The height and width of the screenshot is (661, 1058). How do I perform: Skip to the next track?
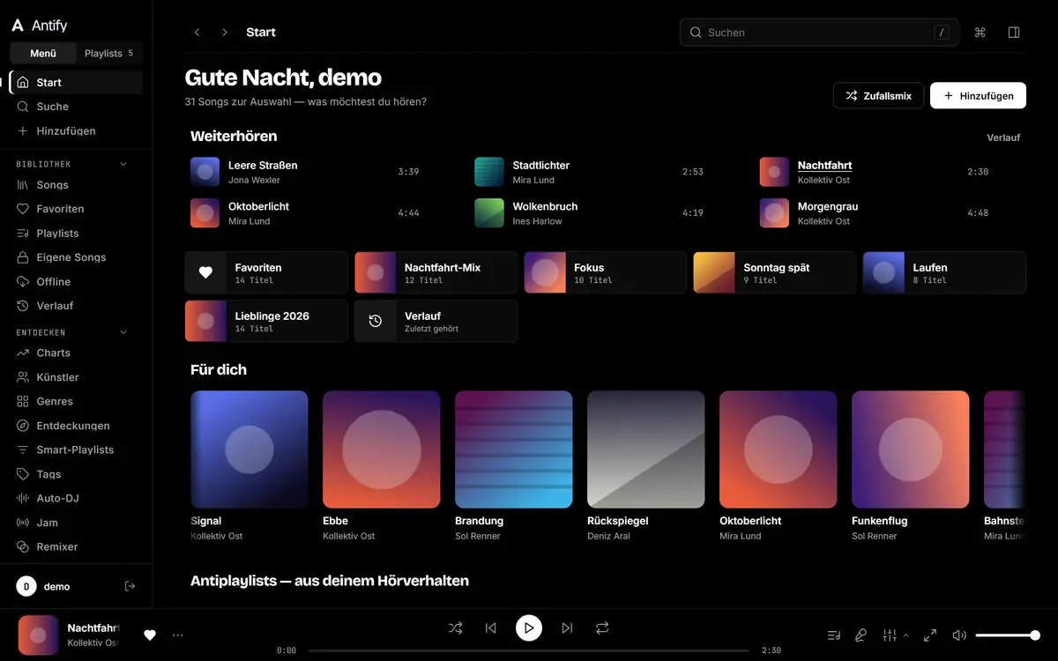coord(567,628)
